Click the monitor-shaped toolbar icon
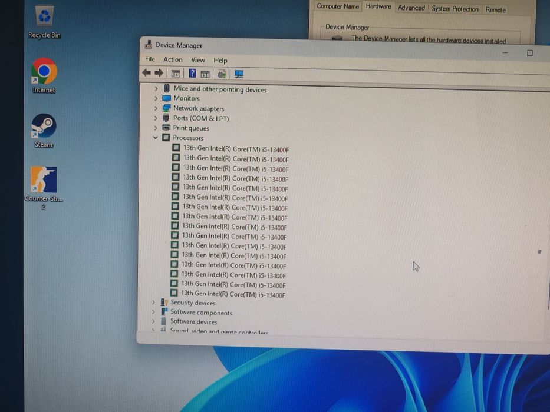Image resolution: width=550 pixels, height=412 pixels. 239,74
